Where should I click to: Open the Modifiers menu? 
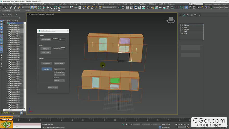click(43, 4)
